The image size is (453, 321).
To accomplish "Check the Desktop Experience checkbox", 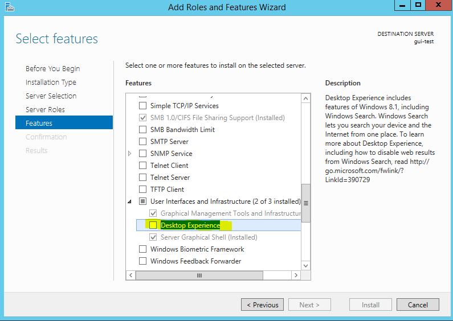I will point(153,225).
